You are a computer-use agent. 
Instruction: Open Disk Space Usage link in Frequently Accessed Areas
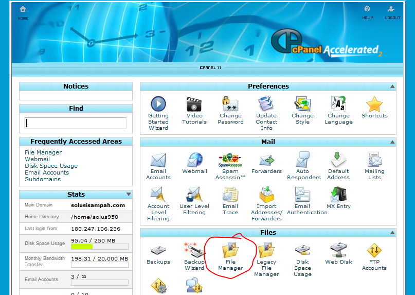[51, 166]
